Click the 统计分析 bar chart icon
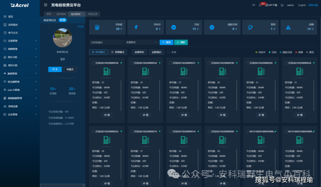321x187 pixels. point(5,57)
